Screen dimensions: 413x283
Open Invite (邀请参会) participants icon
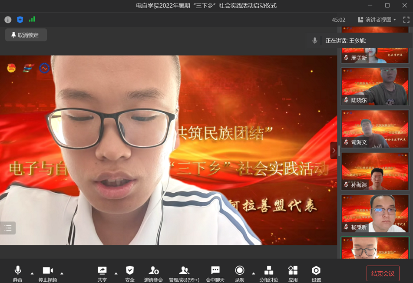click(153, 273)
